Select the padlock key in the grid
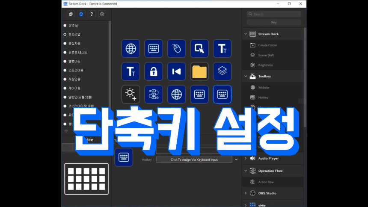 point(153,71)
